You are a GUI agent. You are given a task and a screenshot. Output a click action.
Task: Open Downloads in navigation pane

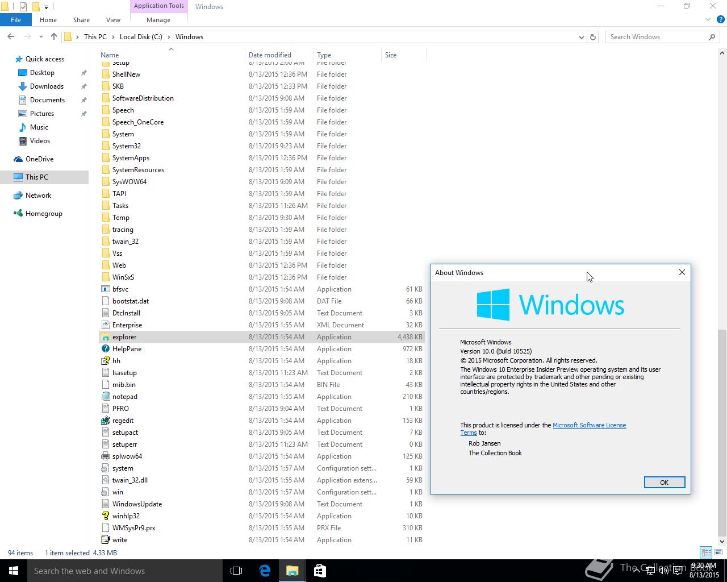coord(47,86)
